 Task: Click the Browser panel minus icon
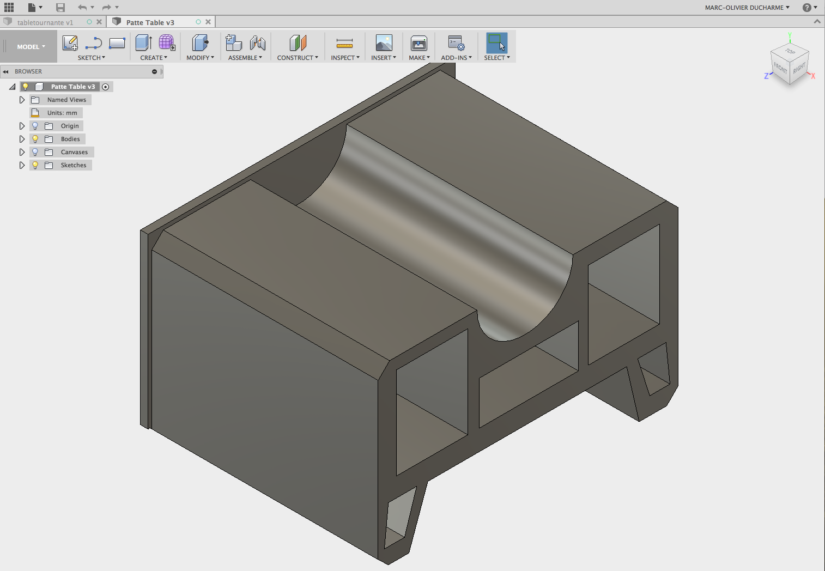pos(154,71)
